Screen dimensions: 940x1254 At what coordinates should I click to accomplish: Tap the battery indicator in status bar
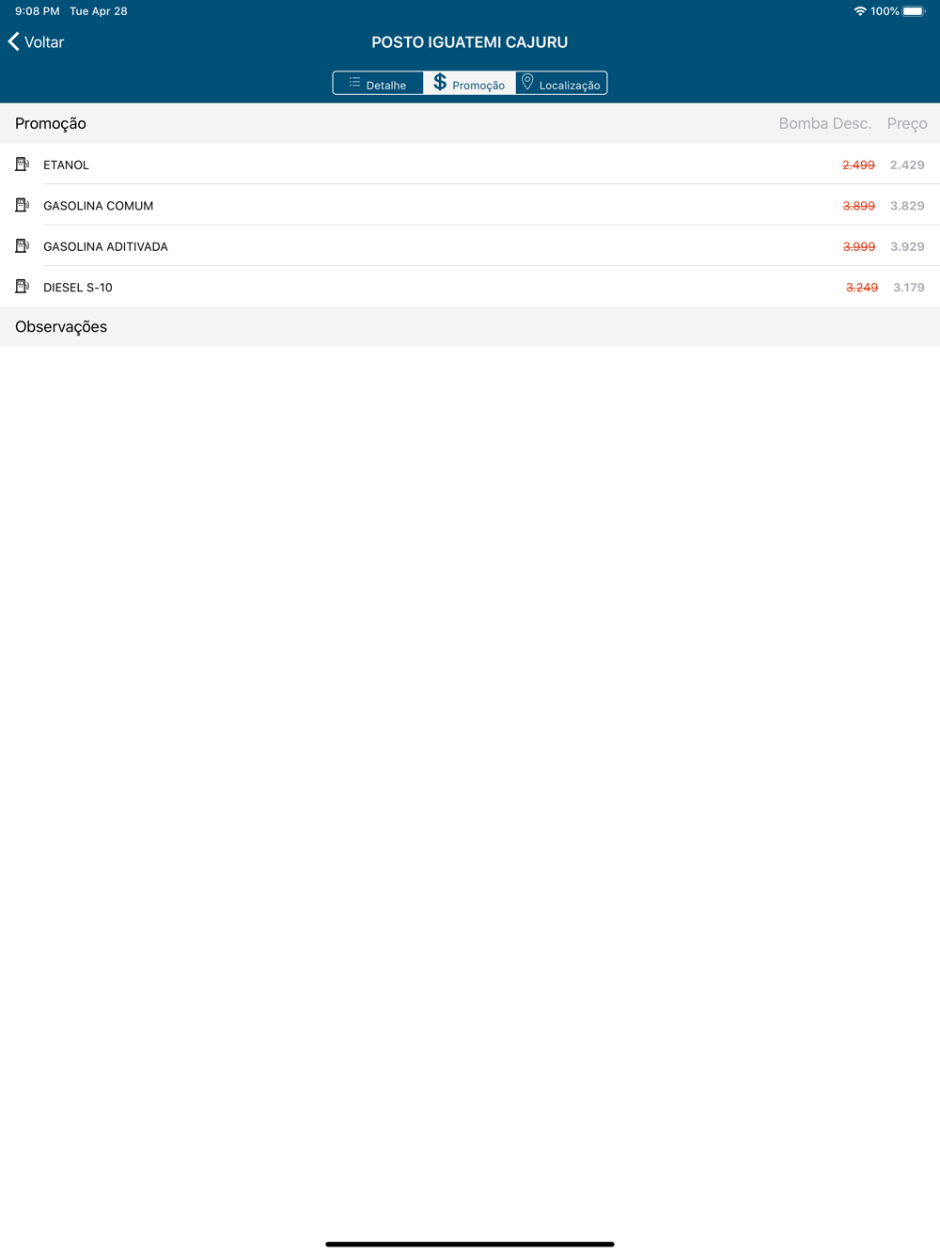click(914, 11)
